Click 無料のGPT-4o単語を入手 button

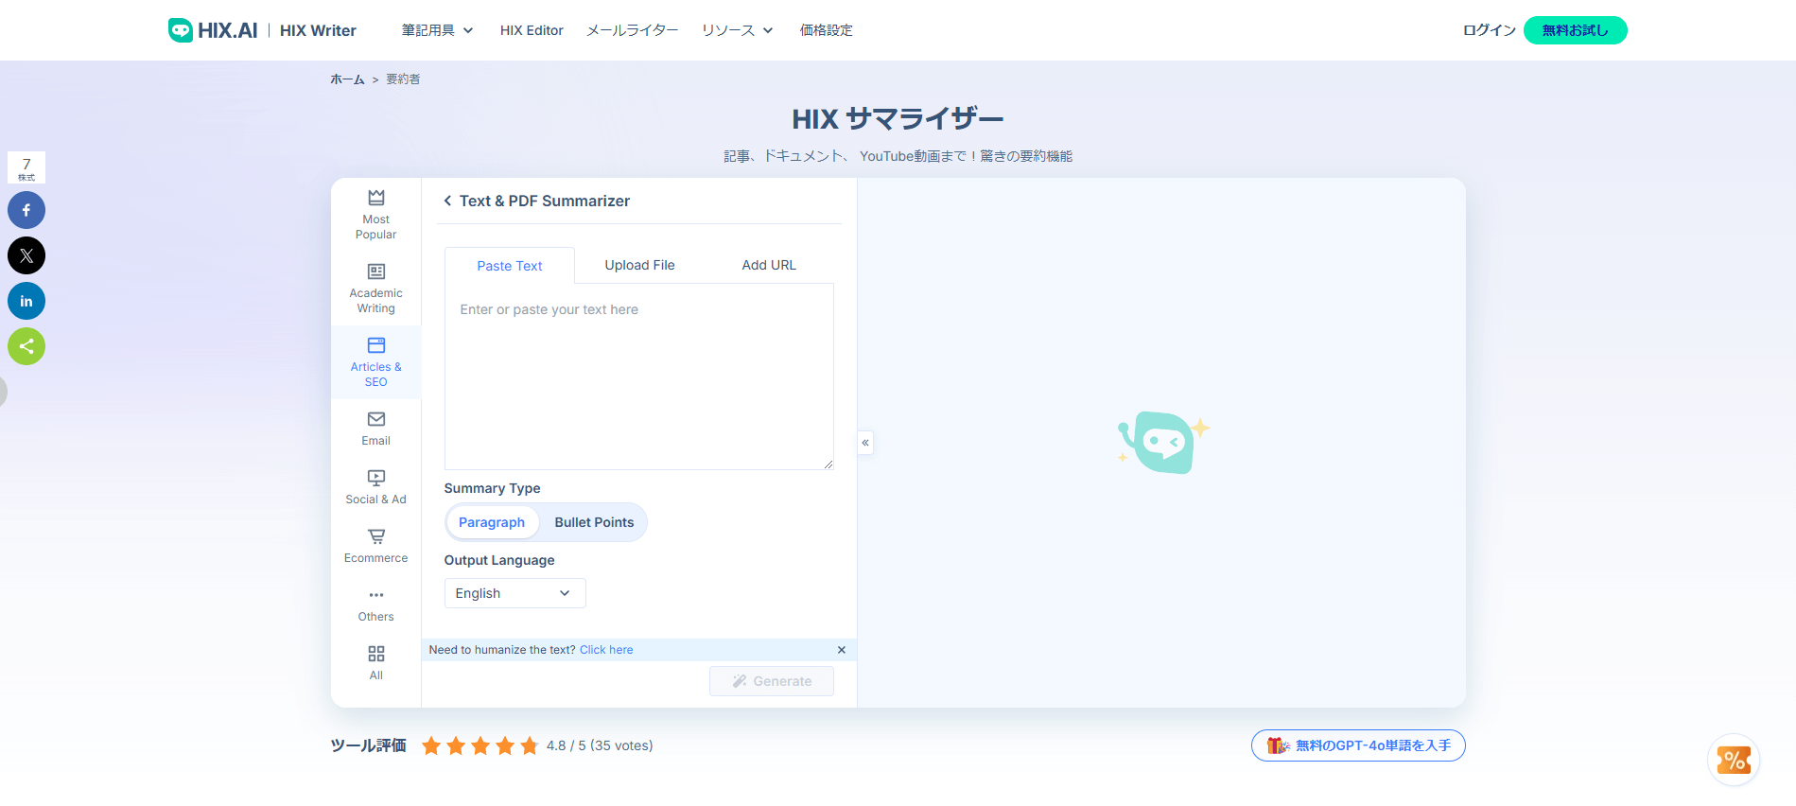(x=1358, y=745)
